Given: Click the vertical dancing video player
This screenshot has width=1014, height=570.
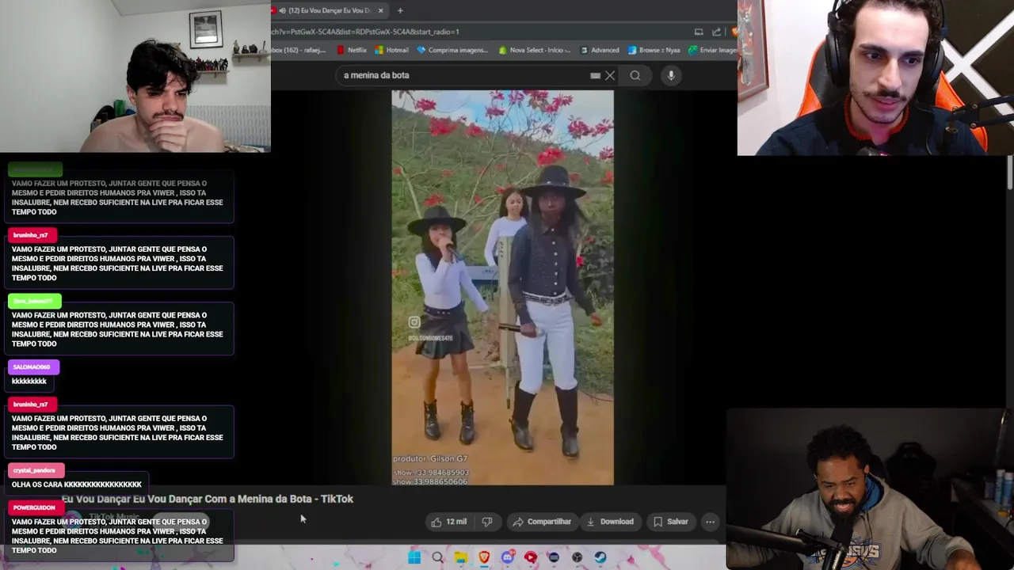Looking at the screenshot, I should [502, 287].
